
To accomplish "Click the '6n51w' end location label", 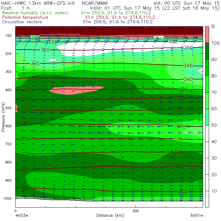I will pyautogui.click(x=197, y=216).
